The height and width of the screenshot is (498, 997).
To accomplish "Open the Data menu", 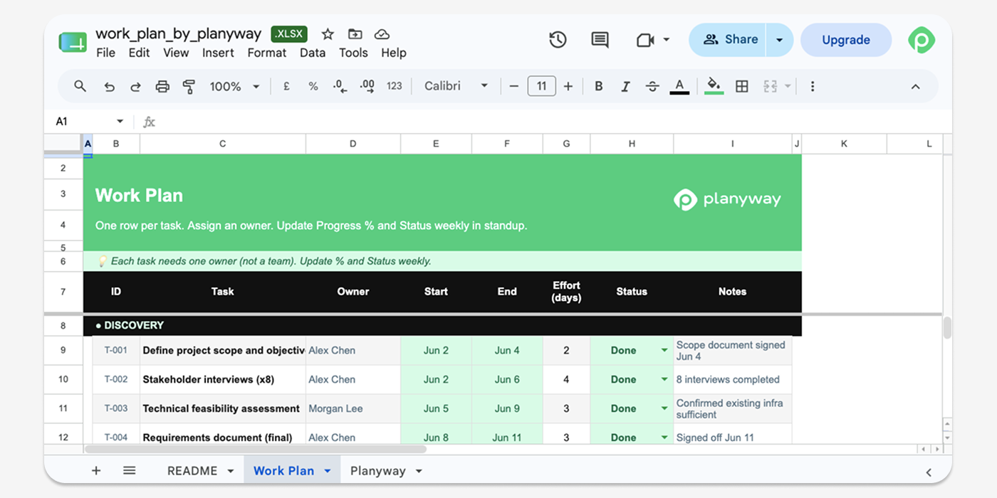I will (x=313, y=53).
